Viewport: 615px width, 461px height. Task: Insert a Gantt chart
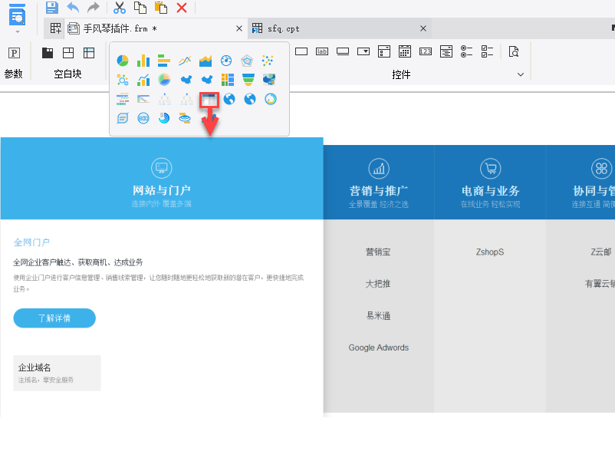tap(143, 99)
